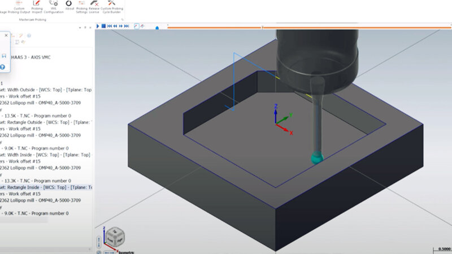Click the About icon in the ribbon
Image resolution: width=452 pixels, height=254 pixels.
coord(69,6)
